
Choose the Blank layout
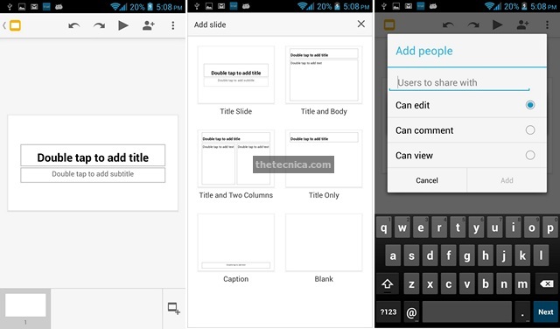[x=324, y=242]
